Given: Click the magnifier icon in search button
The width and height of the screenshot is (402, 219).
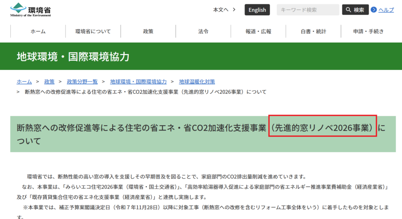Looking at the screenshot, I should pyautogui.click(x=348, y=10).
